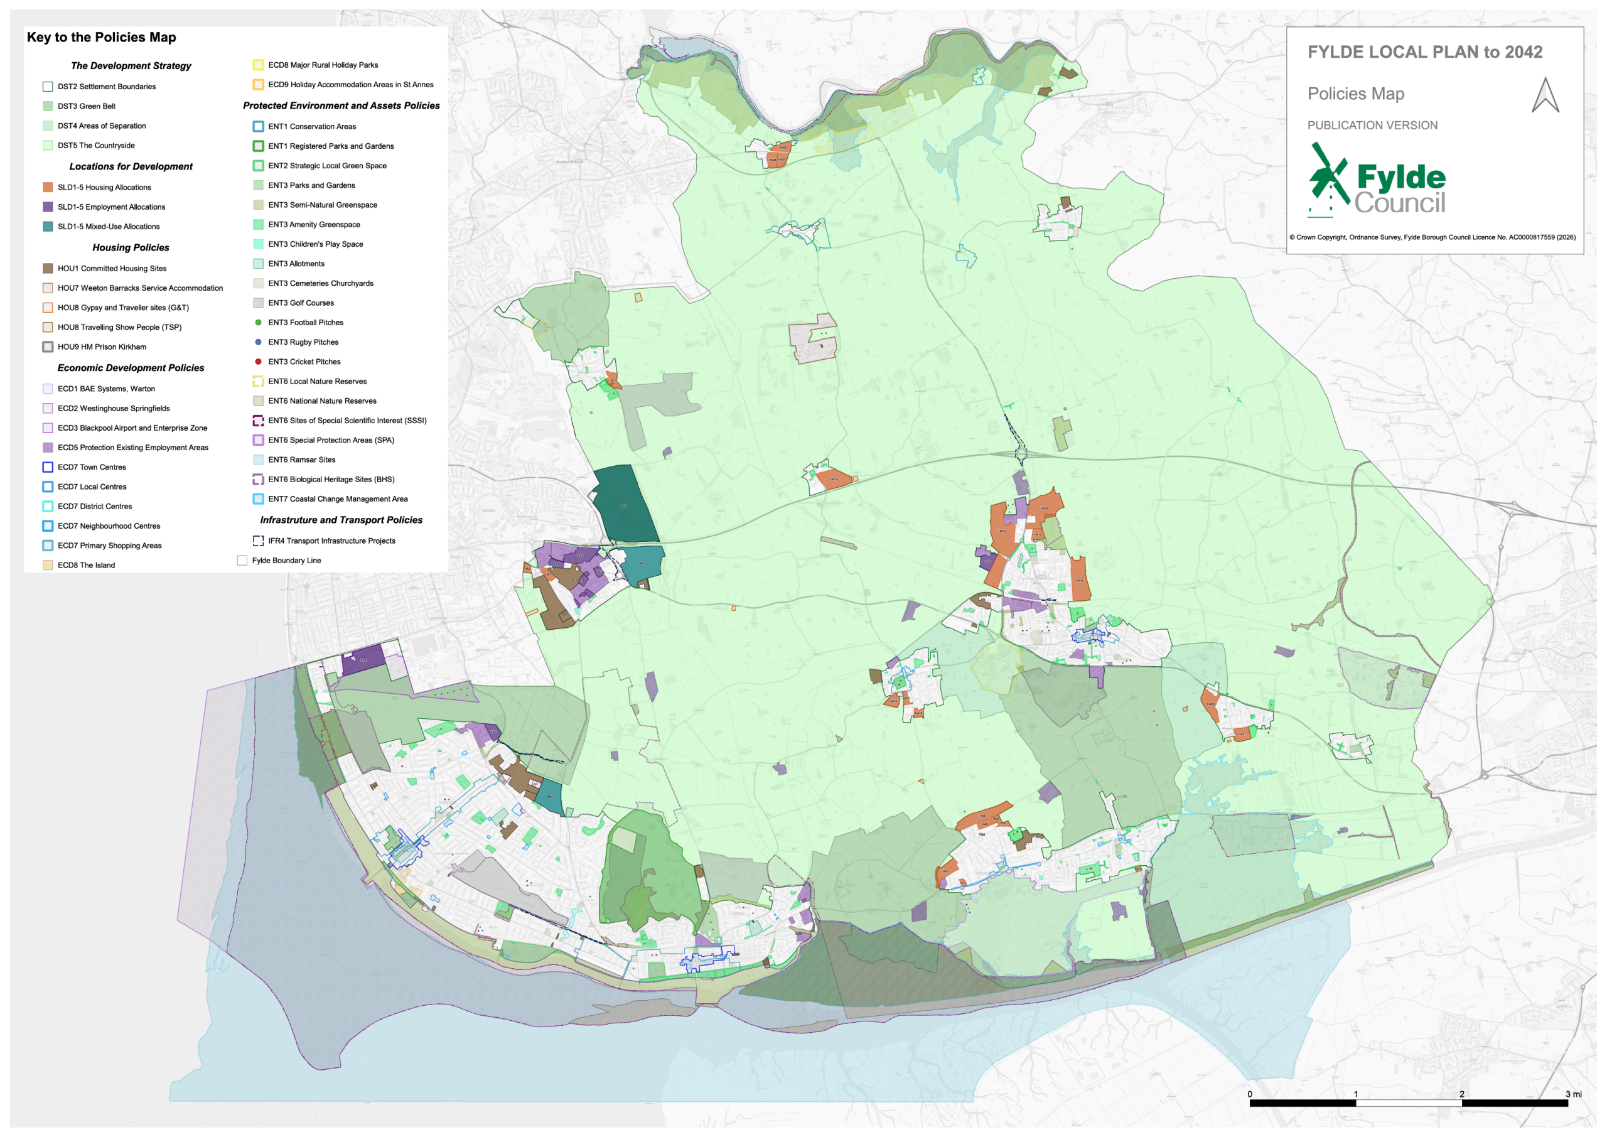Click the Protected Environment and Assets Policies heading

(341, 105)
